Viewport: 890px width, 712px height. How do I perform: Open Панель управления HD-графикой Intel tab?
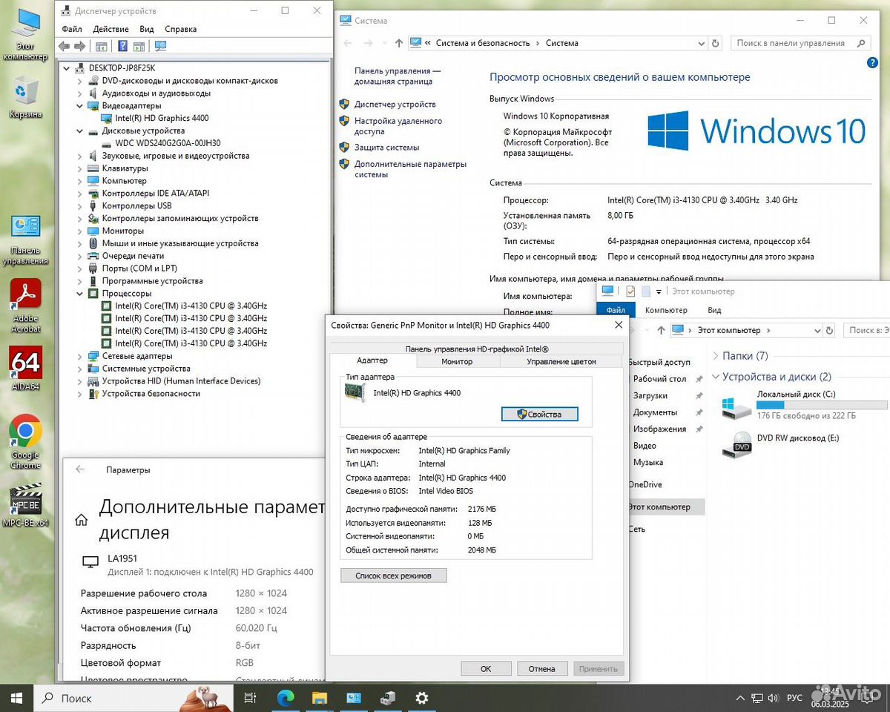click(x=477, y=349)
